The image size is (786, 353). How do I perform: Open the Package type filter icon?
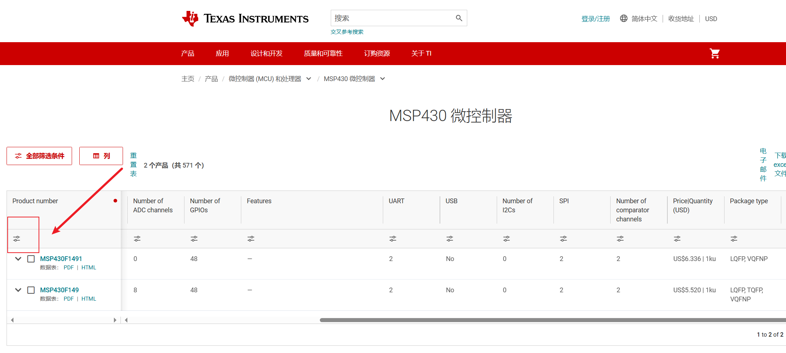pos(734,239)
